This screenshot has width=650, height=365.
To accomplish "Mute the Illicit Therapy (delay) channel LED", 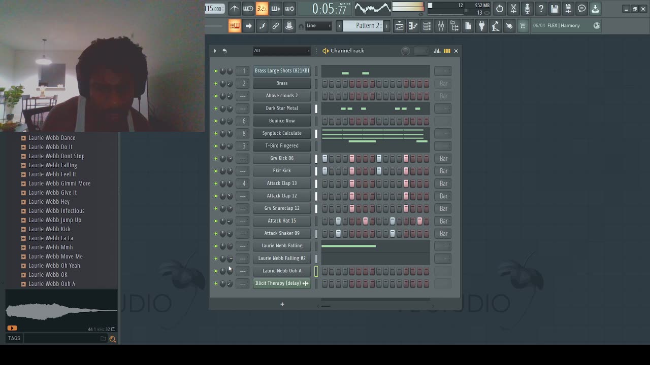I will pos(216,283).
